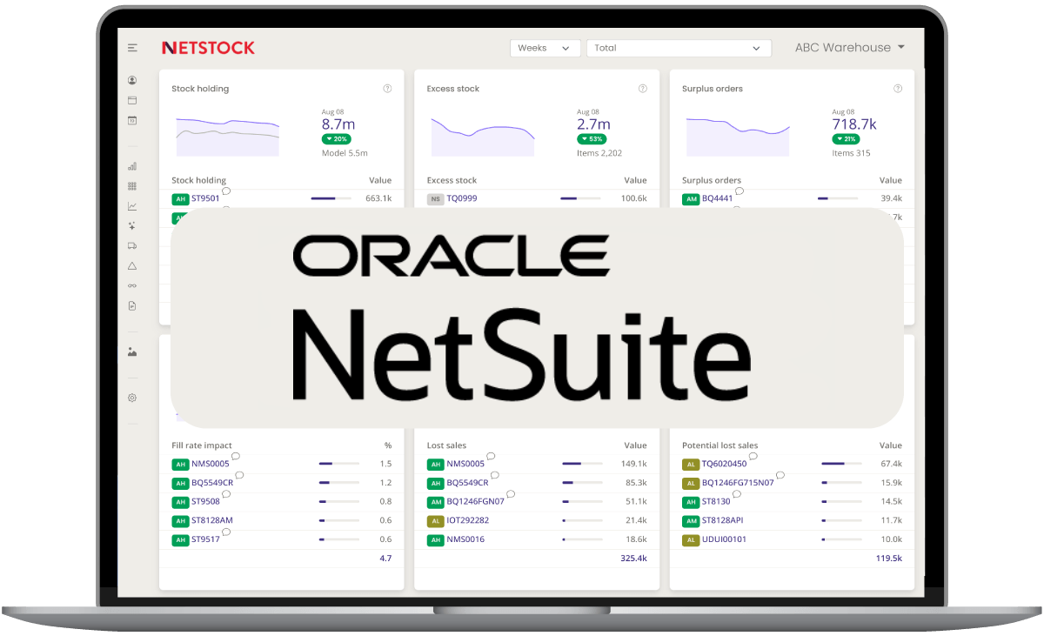Open comment bubble next to ST9501

[226, 191]
